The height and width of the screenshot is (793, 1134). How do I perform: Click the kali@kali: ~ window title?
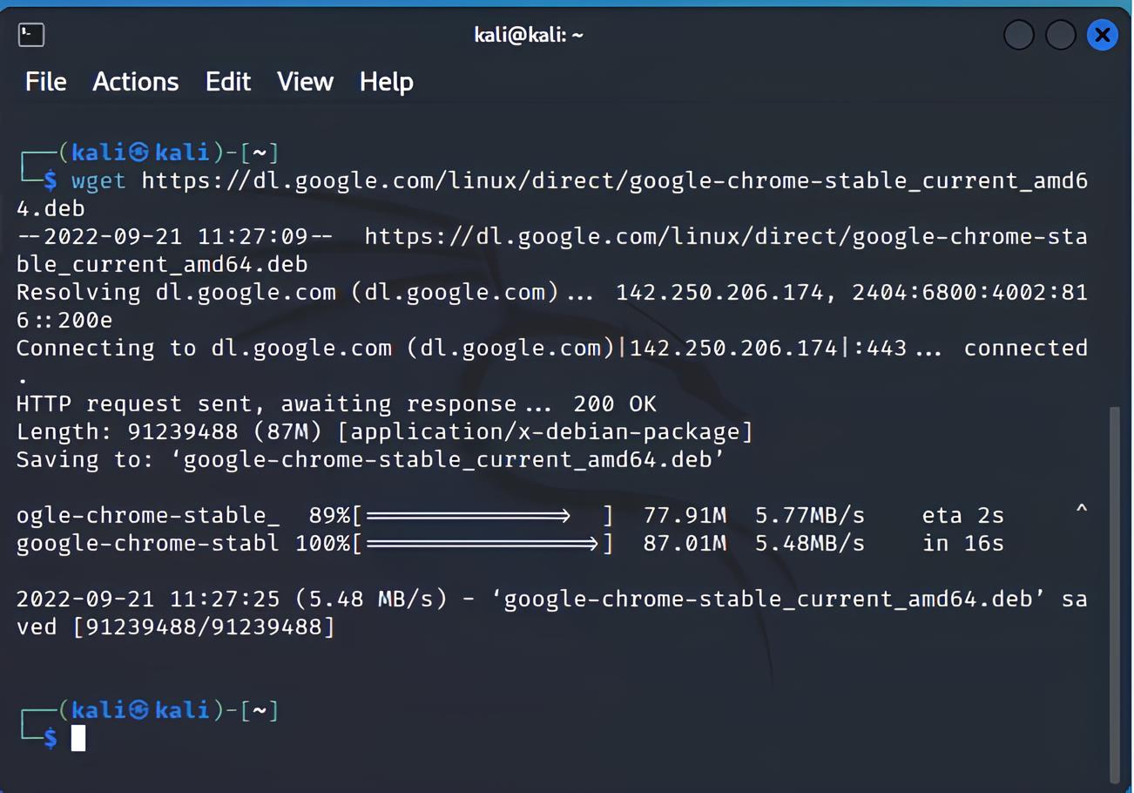(529, 35)
